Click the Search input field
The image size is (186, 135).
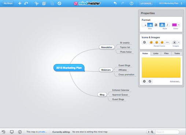(x=167, y=132)
